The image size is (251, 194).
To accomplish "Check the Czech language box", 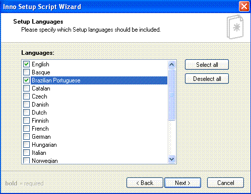I will 26,96.
